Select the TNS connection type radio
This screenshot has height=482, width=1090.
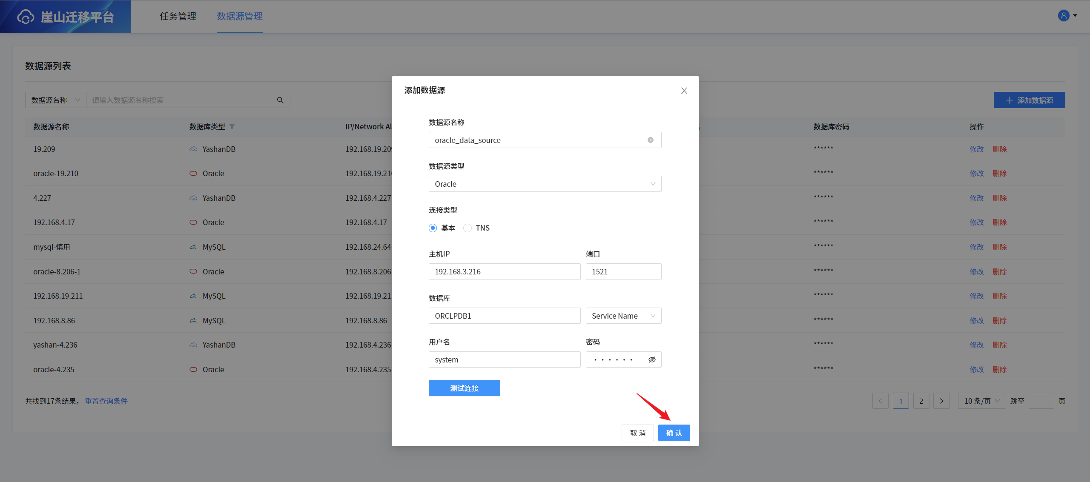(468, 228)
